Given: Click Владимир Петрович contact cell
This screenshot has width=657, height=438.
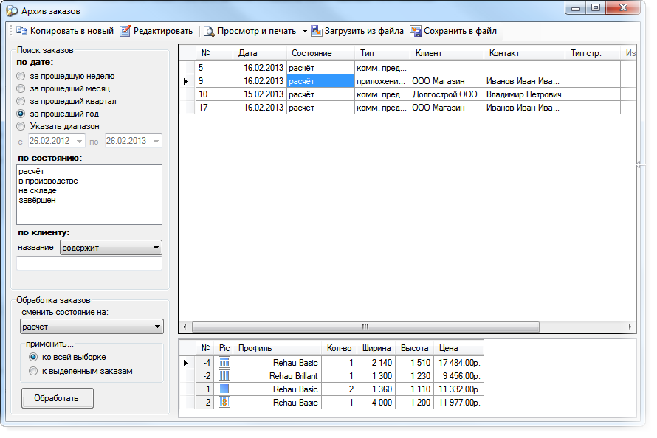Looking at the screenshot, I should click(x=524, y=94).
